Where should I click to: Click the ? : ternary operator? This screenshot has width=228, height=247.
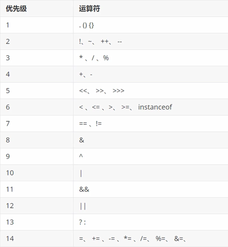82,222
